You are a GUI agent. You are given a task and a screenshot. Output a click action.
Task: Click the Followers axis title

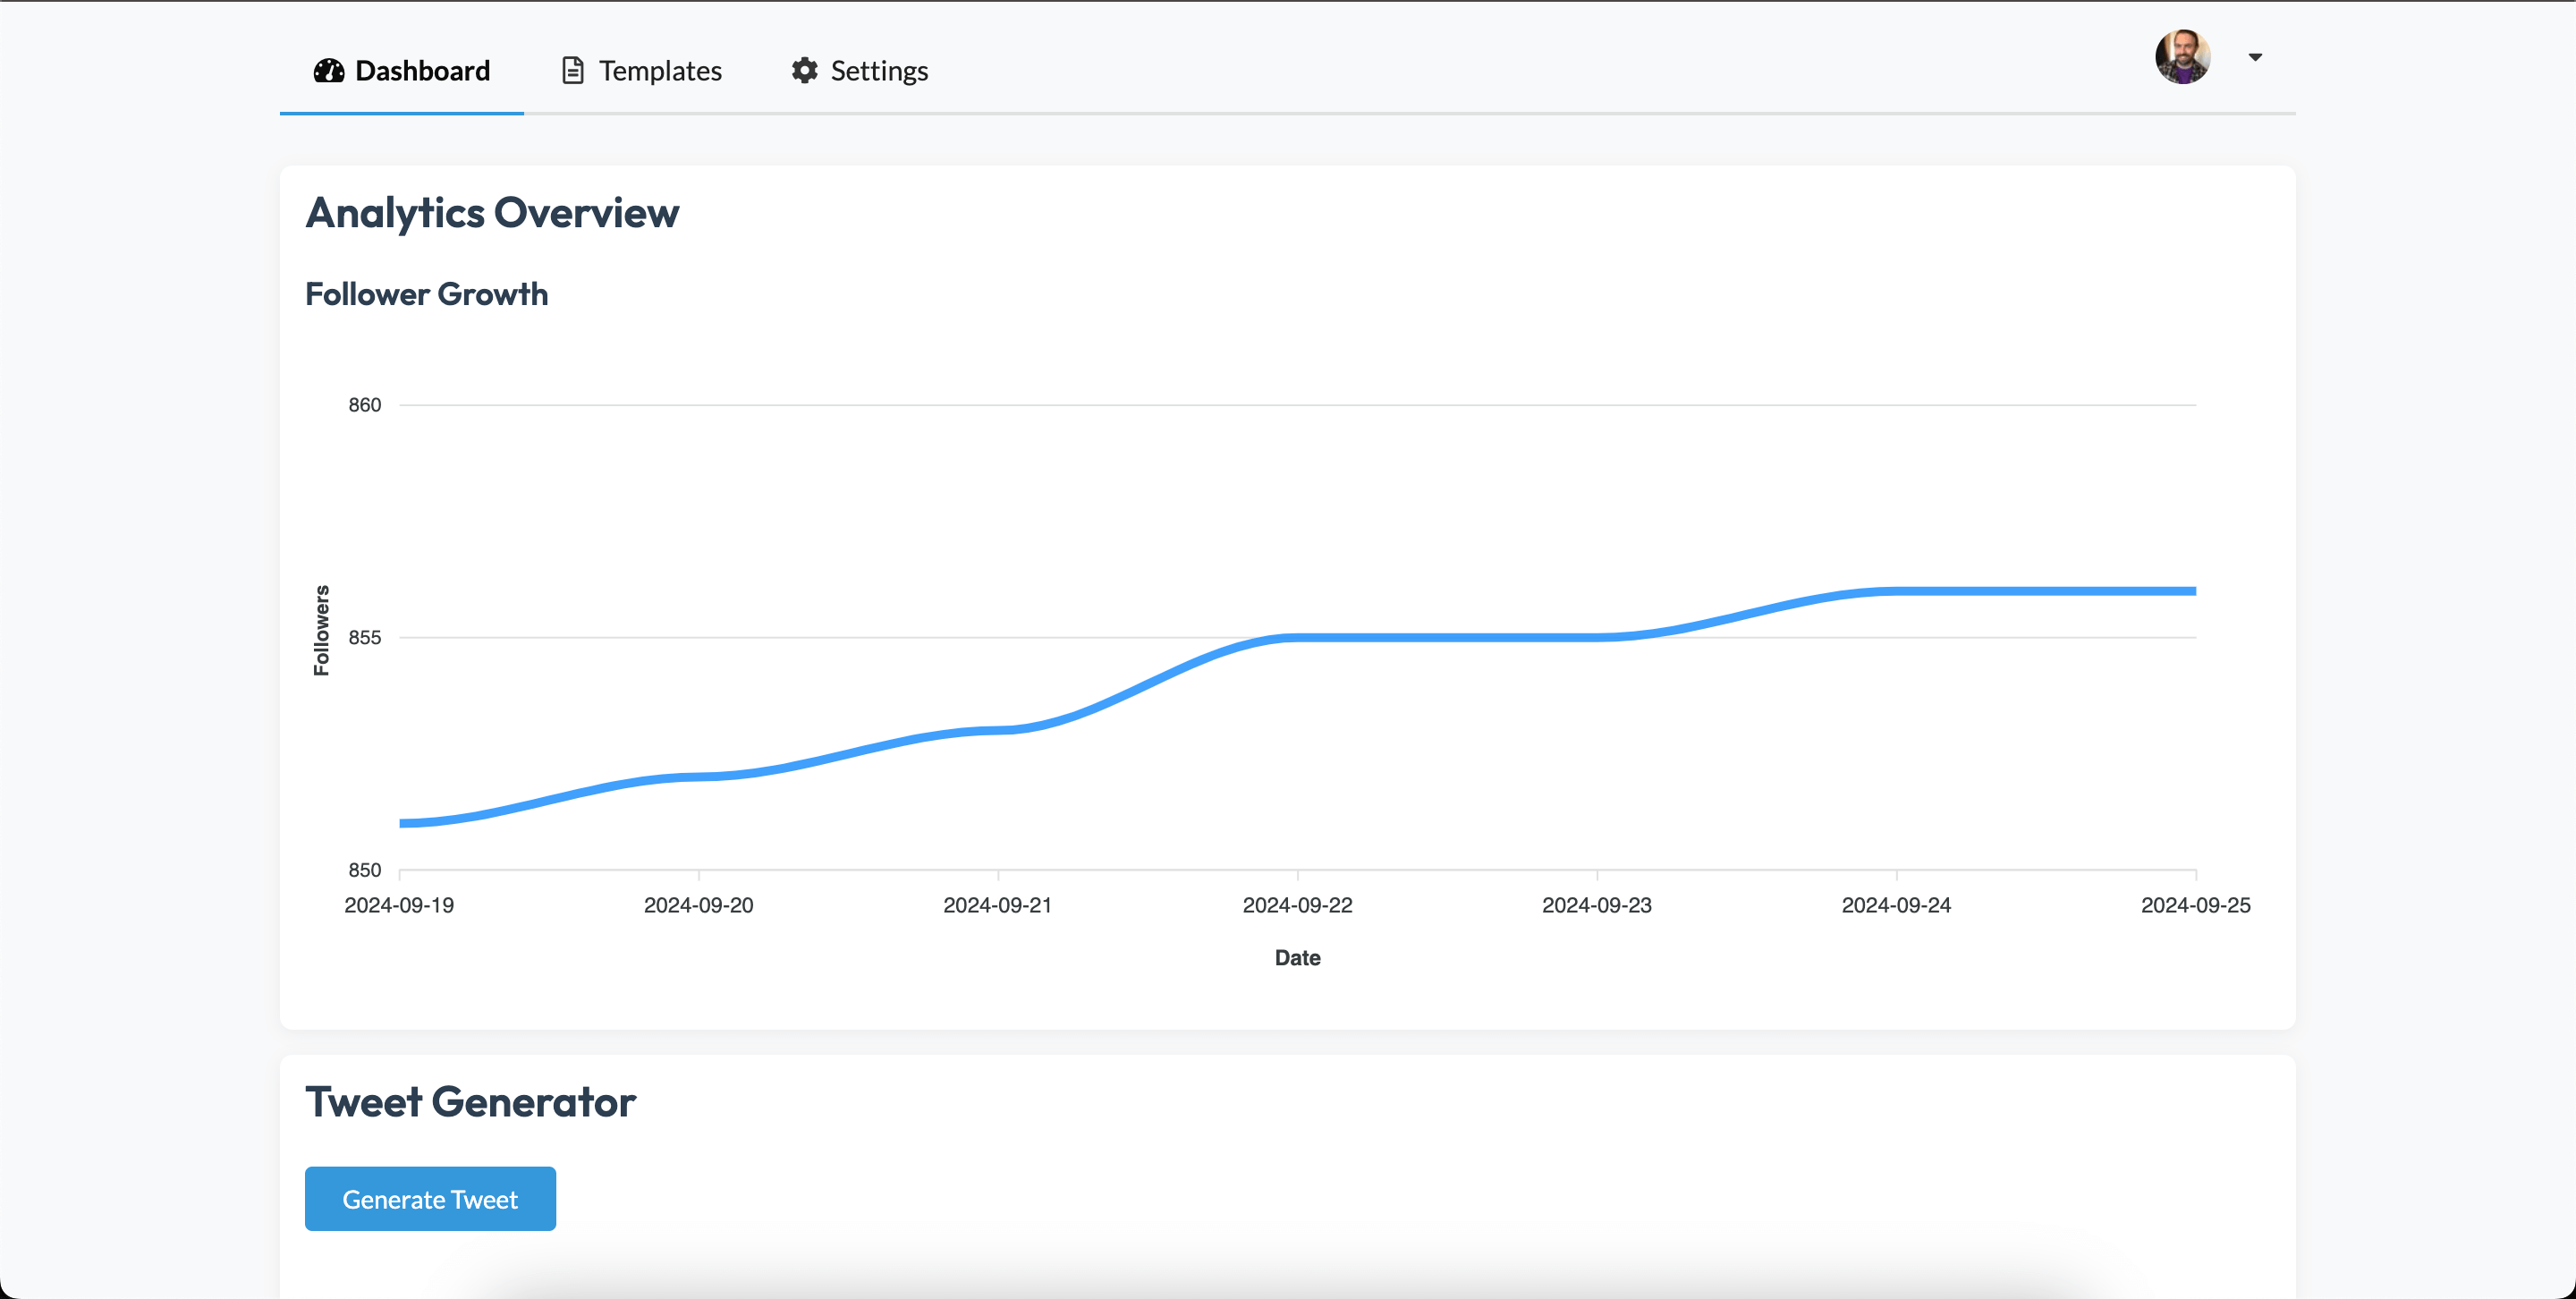321,630
